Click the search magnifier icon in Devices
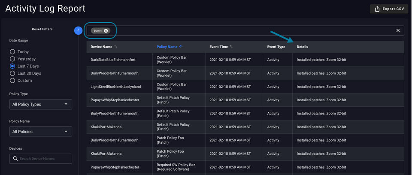The image size is (412, 175). click(x=15, y=159)
